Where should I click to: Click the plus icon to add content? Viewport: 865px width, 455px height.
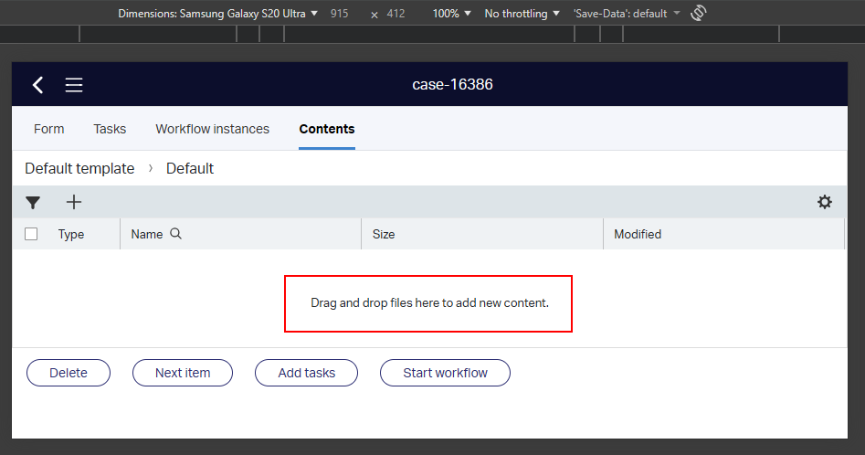74,202
